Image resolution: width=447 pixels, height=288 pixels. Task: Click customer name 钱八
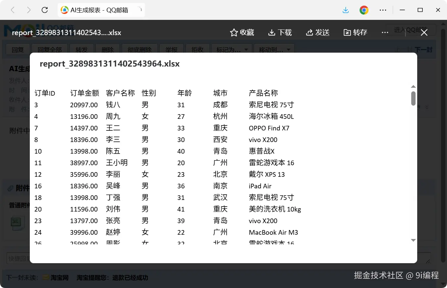point(113,105)
